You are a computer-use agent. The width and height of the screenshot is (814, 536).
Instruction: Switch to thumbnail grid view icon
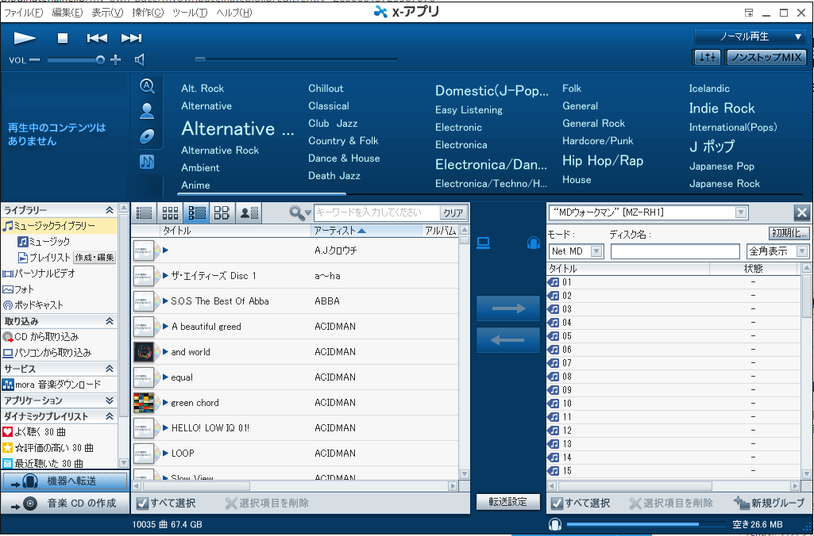coord(170,212)
